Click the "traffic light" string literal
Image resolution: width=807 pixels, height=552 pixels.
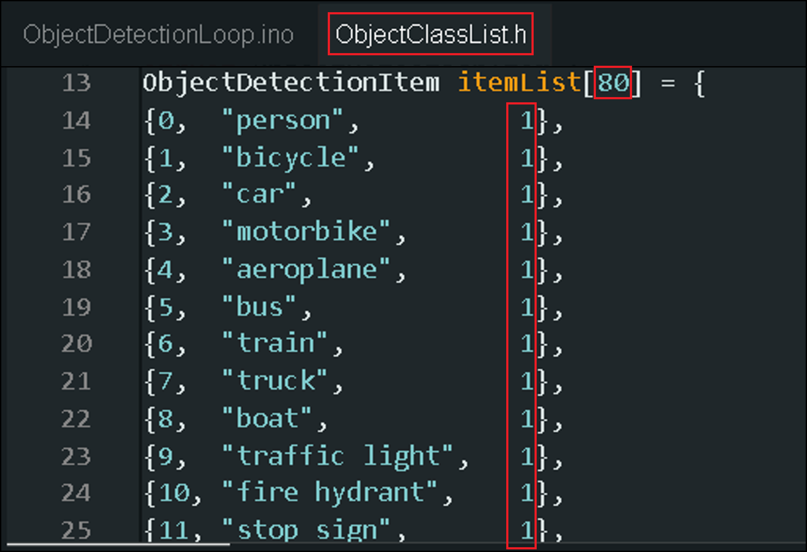pos(338,457)
